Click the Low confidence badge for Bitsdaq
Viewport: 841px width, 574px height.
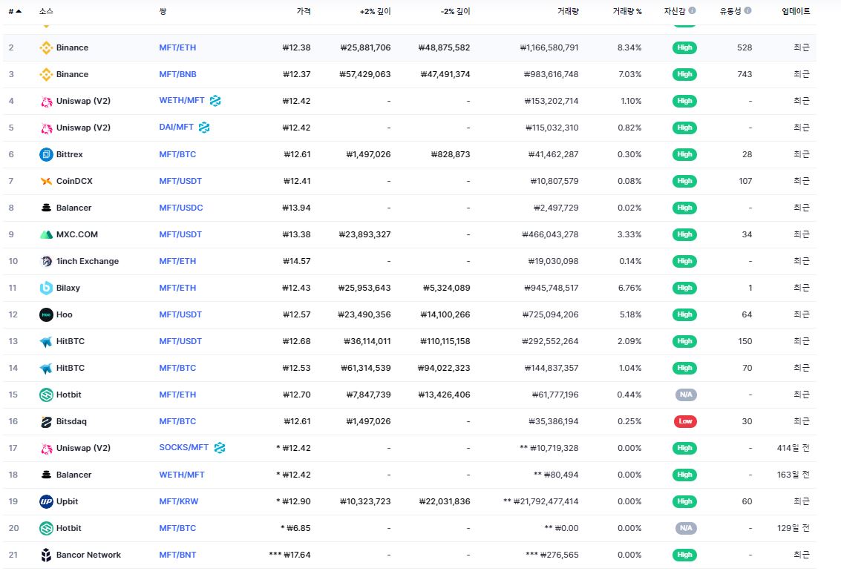click(x=685, y=421)
